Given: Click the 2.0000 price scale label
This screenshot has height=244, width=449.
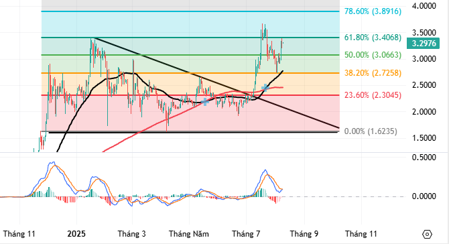Looking at the screenshot, I should (424, 112).
